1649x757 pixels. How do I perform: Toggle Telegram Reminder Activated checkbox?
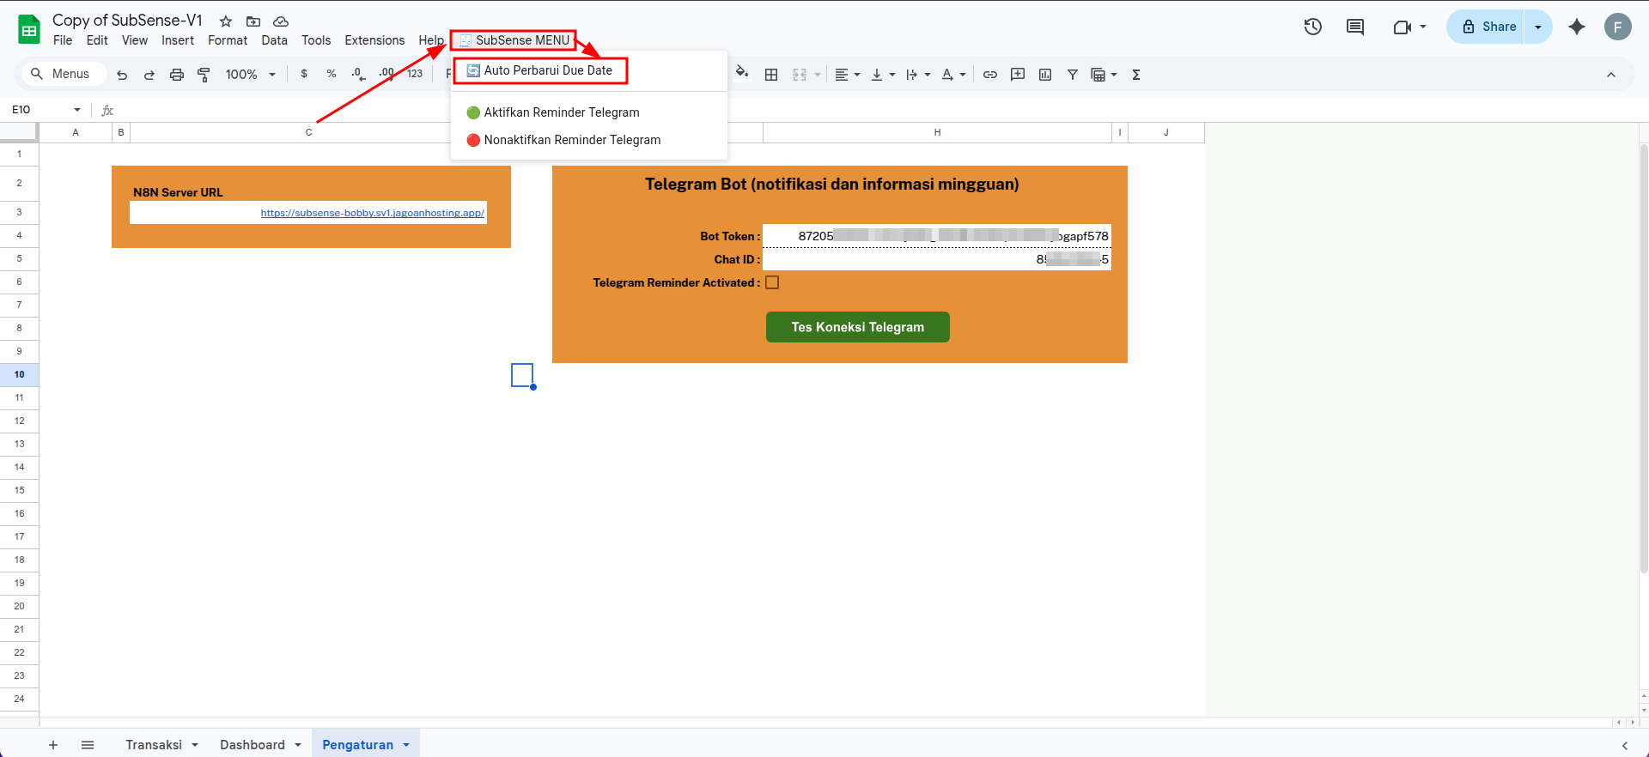[x=772, y=282]
